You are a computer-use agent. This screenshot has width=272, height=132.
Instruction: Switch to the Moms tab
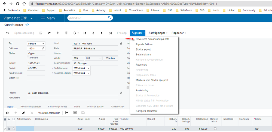tap(77, 106)
